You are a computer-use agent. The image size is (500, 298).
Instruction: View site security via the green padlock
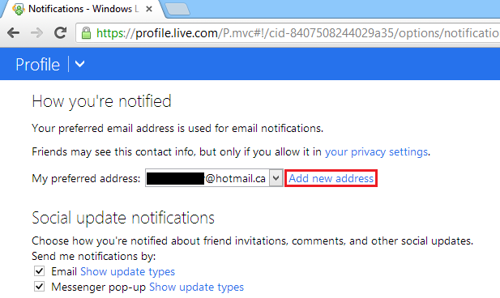point(86,33)
